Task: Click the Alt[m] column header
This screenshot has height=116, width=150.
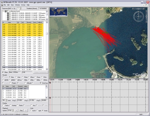Action: pos(40,22)
